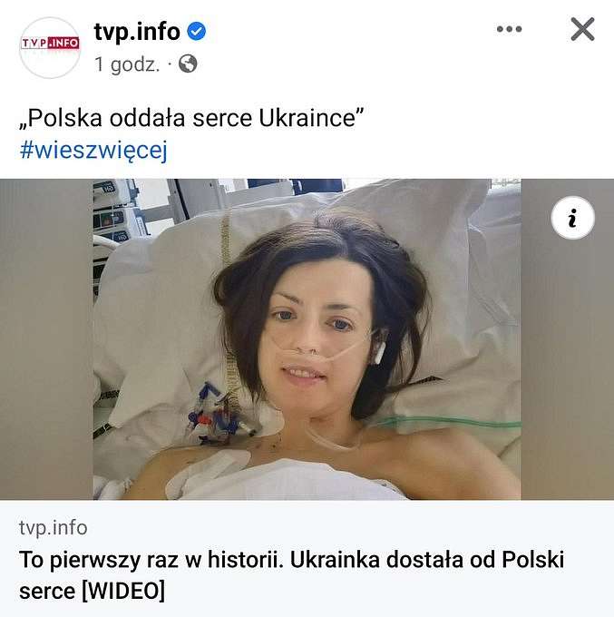
Task: Open headline 'To pierwszy raz w historii'
Action: (x=151, y=560)
